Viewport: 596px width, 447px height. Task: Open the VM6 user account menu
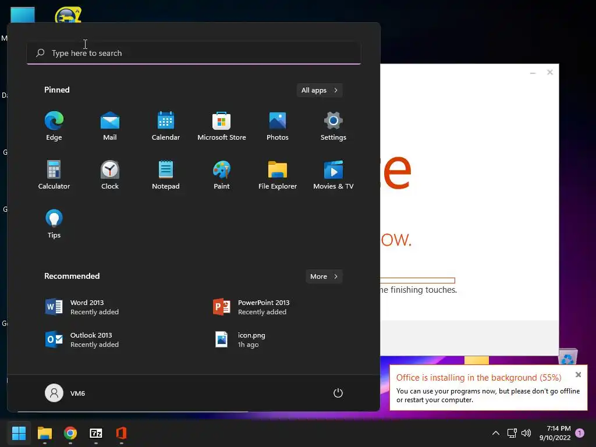(x=65, y=393)
